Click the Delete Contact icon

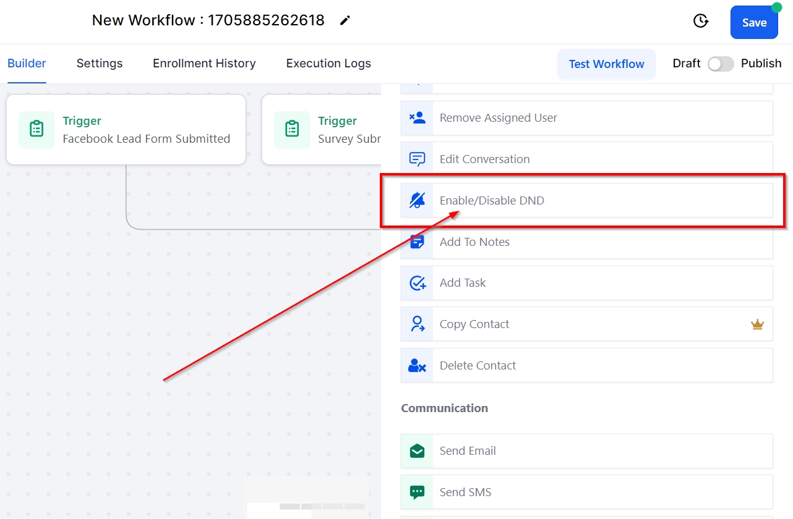[x=418, y=366]
